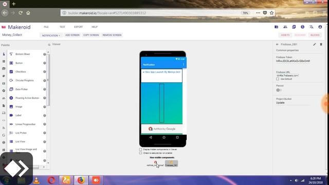Open Firefox from the Windows taskbar
Screen dimensions: 329x185
tap(81, 180)
